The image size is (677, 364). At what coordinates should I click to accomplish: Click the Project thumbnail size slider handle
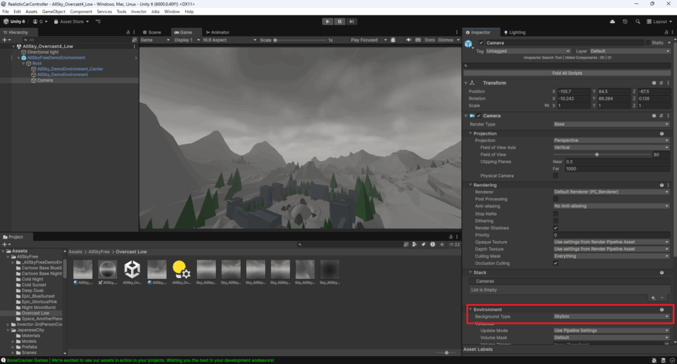(x=446, y=352)
